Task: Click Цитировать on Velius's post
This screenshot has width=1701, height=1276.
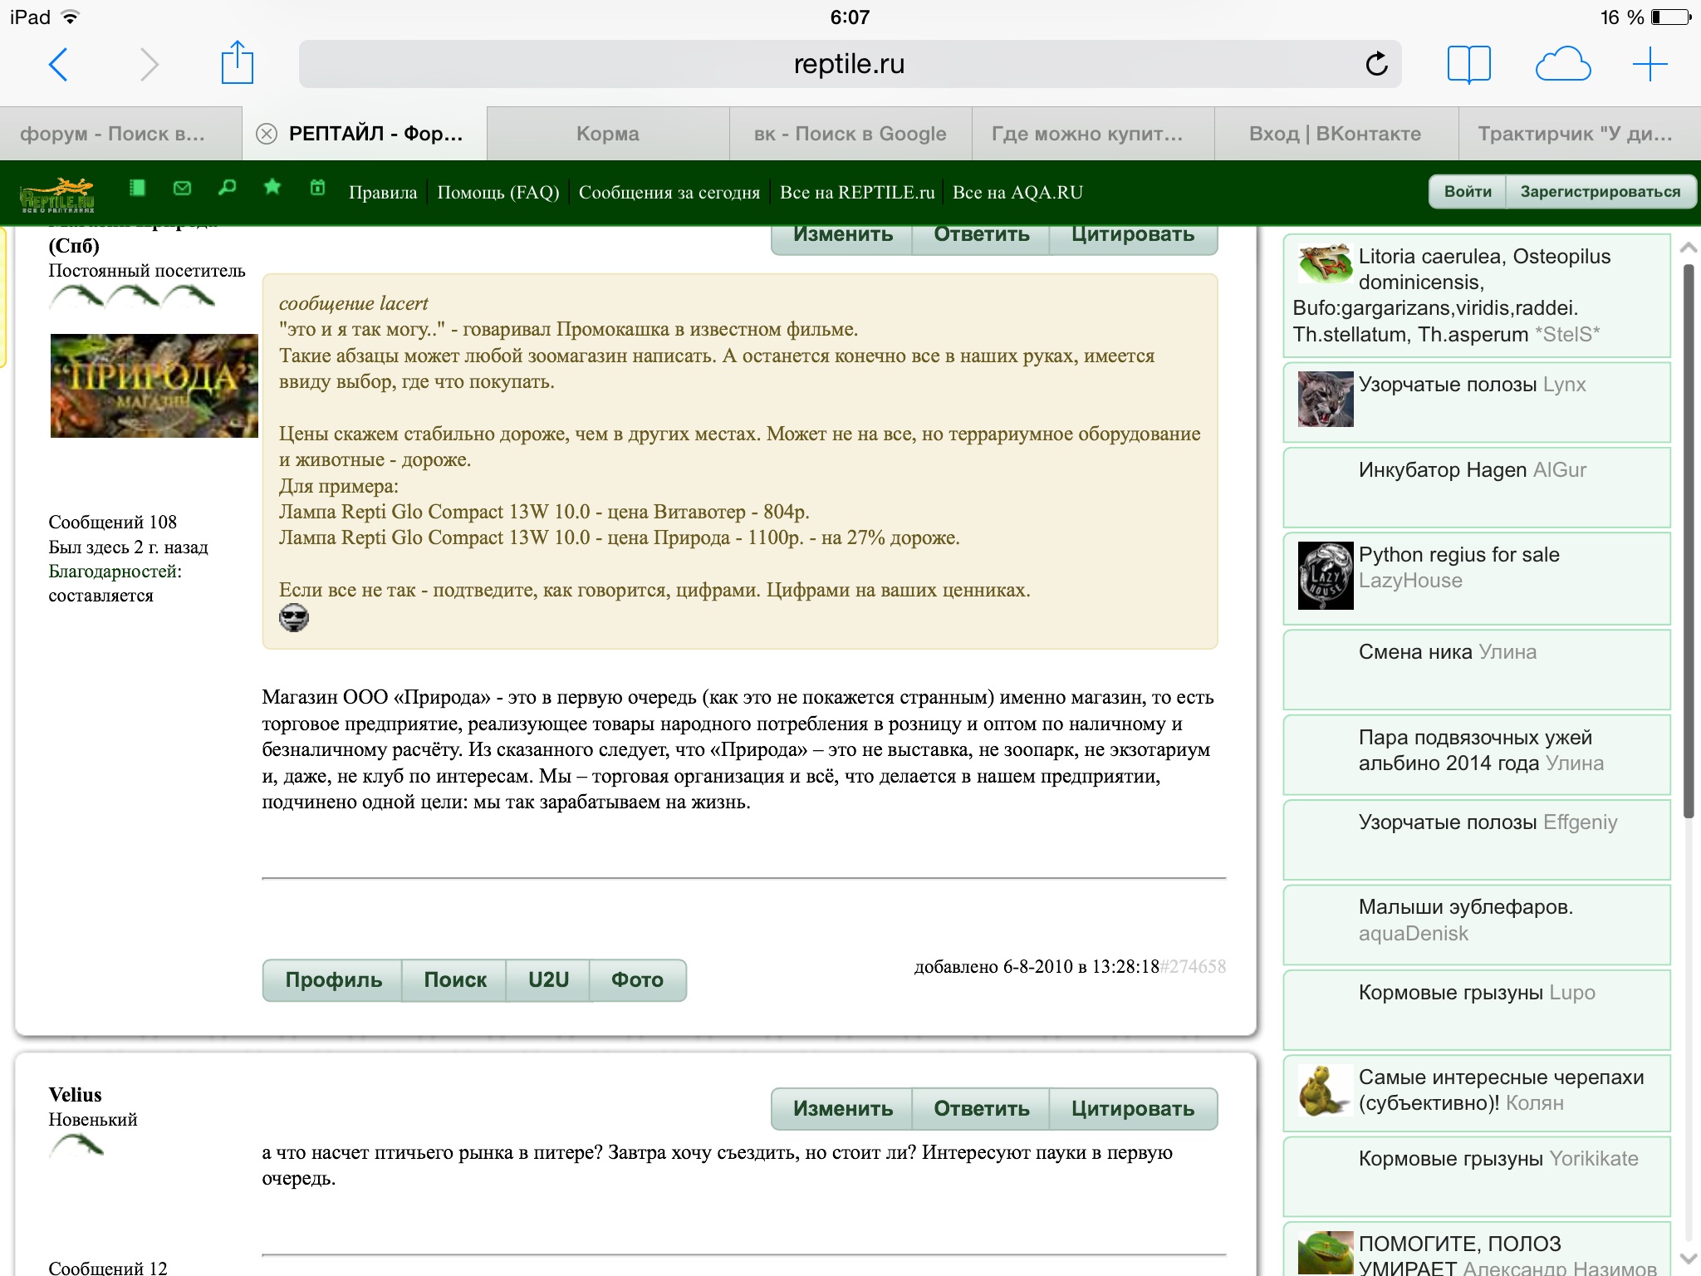Action: 1132,1109
